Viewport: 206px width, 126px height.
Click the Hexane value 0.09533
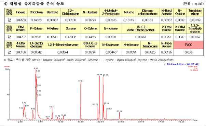21,20
